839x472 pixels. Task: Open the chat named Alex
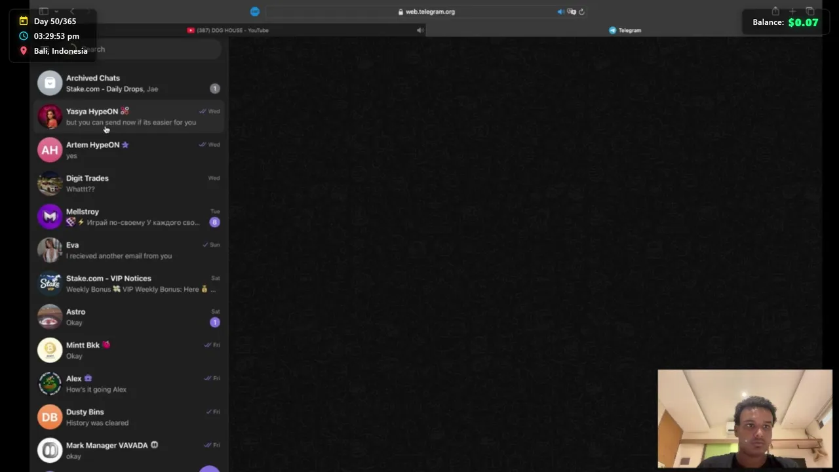point(128,384)
